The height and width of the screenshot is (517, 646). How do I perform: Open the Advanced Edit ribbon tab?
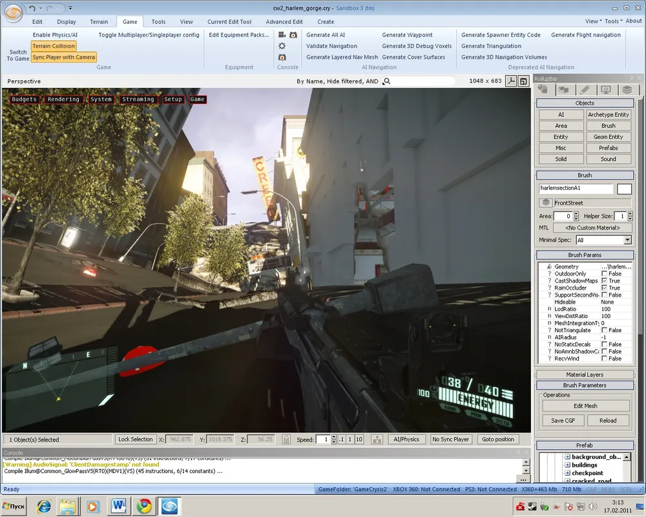point(284,21)
